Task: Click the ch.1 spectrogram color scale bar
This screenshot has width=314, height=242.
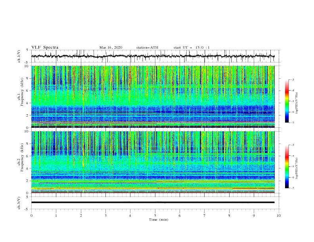Action: 287,101
